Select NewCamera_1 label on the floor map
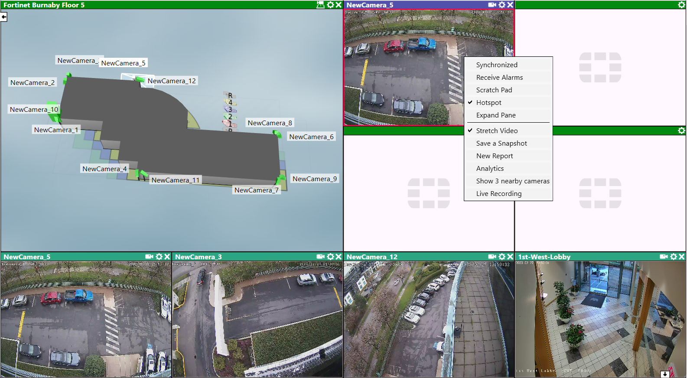The height and width of the screenshot is (378, 687). [x=56, y=130]
